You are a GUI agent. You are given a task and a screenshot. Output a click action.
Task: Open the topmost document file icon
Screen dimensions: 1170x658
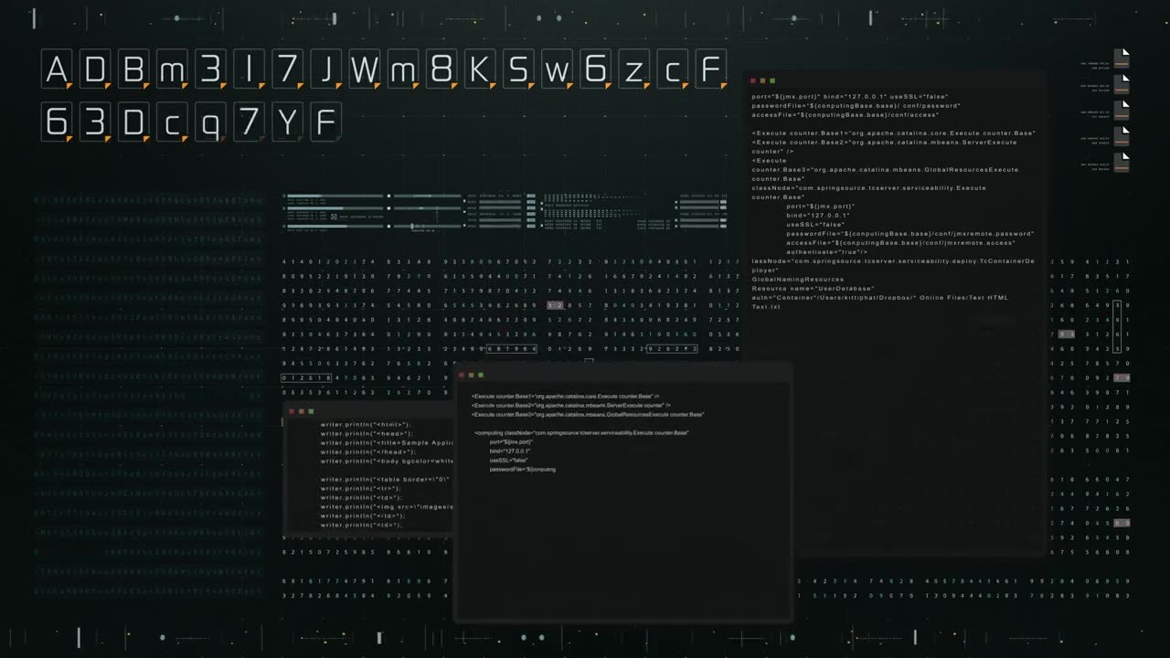tap(1122, 58)
